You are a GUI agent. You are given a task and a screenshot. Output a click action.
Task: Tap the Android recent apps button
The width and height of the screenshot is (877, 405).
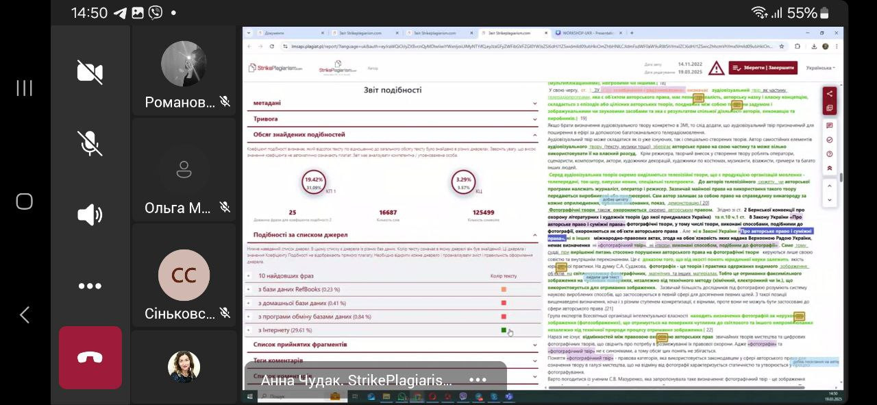[25, 88]
